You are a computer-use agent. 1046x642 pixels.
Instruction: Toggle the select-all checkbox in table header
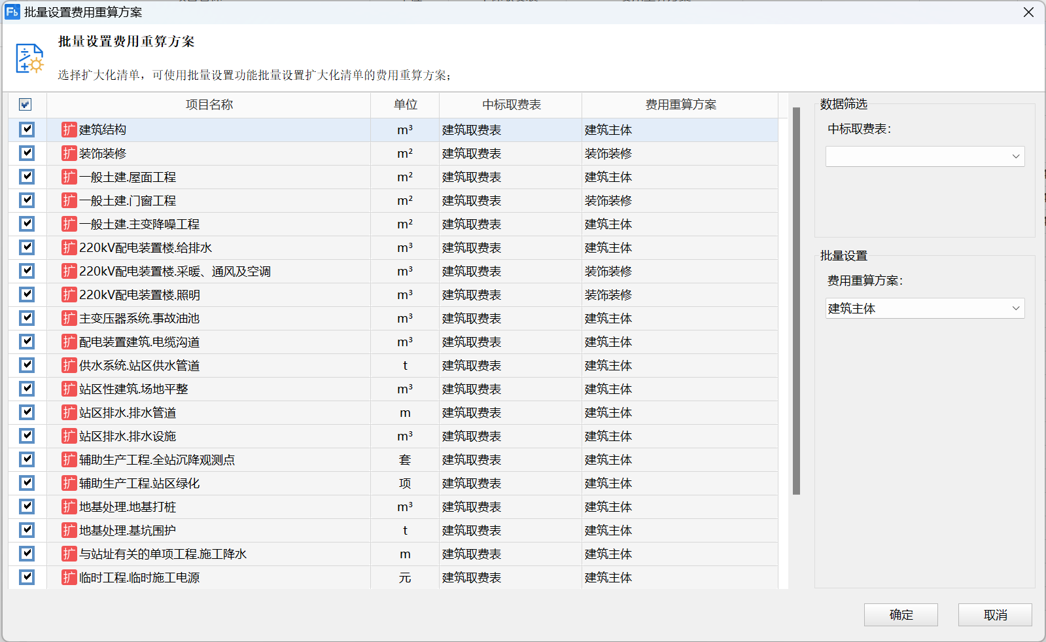tap(26, 105)
